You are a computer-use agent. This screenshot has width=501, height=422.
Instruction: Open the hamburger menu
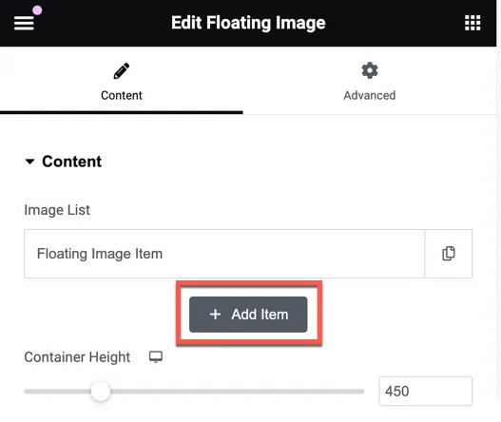click(24, 23)
